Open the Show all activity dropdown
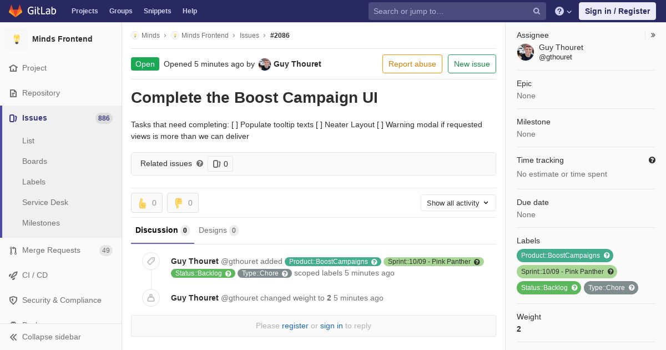The image size is (666, 350). pos(458,203)
